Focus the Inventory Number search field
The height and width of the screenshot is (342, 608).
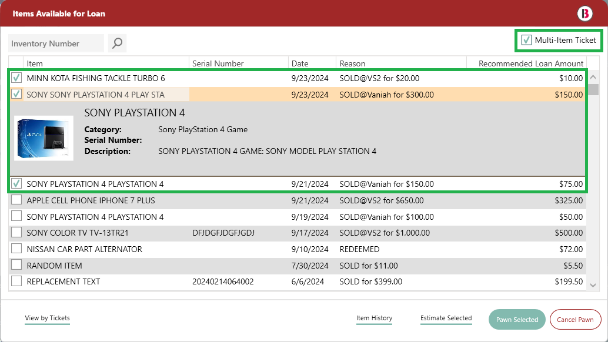(56, 43)
